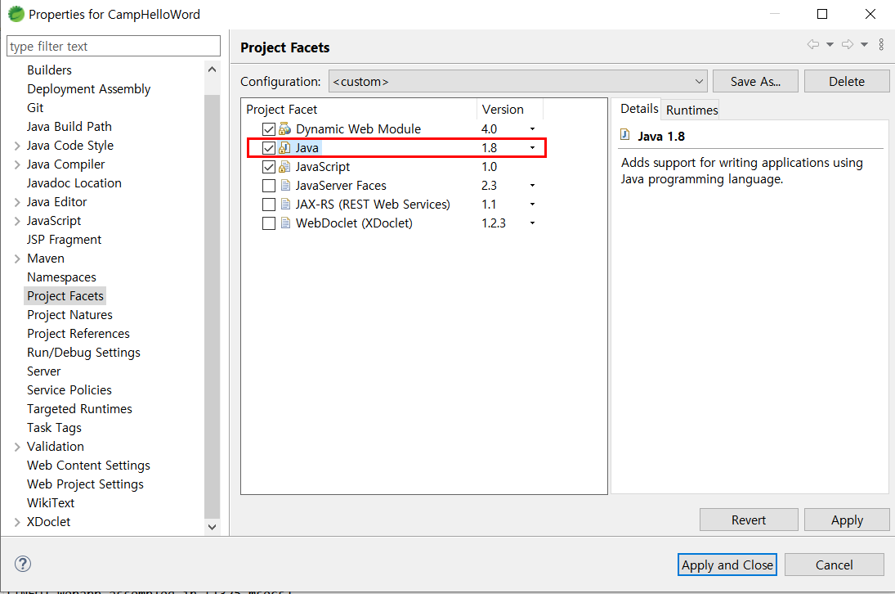
Task: Select JSP Fragment in the tree
Action: click(x=64, y=240)
